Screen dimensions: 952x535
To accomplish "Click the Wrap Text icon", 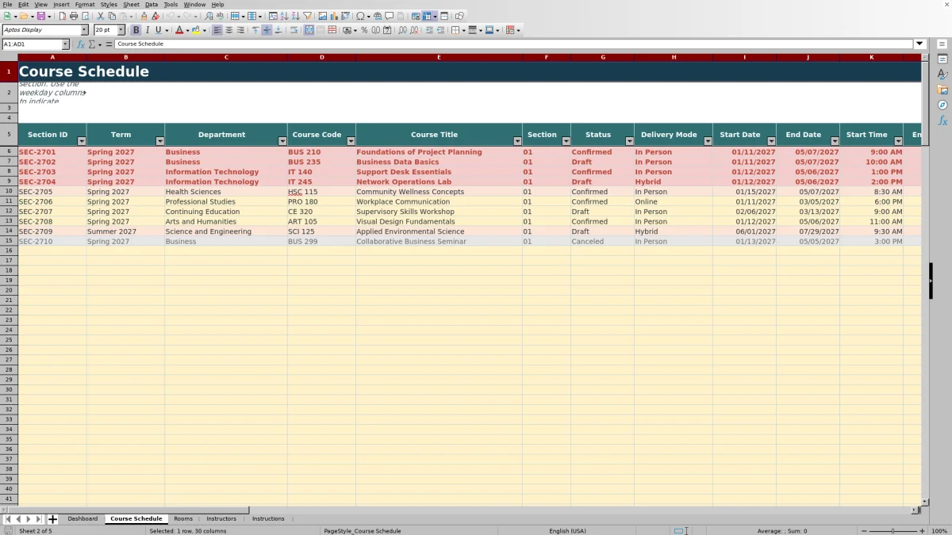I will pyautogui.click(x=294, y=30).
